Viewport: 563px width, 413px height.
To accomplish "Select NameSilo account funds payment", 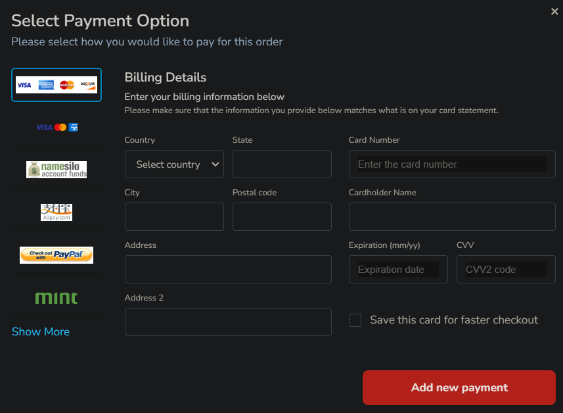I will click(x=56, y=170).
